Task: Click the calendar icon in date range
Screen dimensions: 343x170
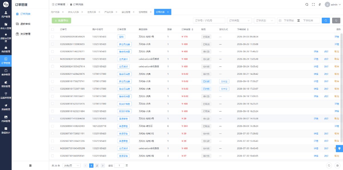Action: pyautogui.click(x=280, y=21)
